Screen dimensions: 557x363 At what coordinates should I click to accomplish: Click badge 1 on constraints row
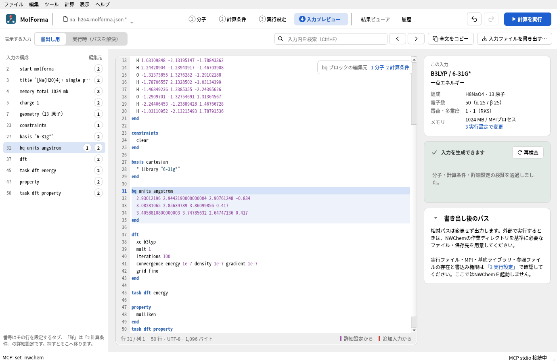coord(98,125)
